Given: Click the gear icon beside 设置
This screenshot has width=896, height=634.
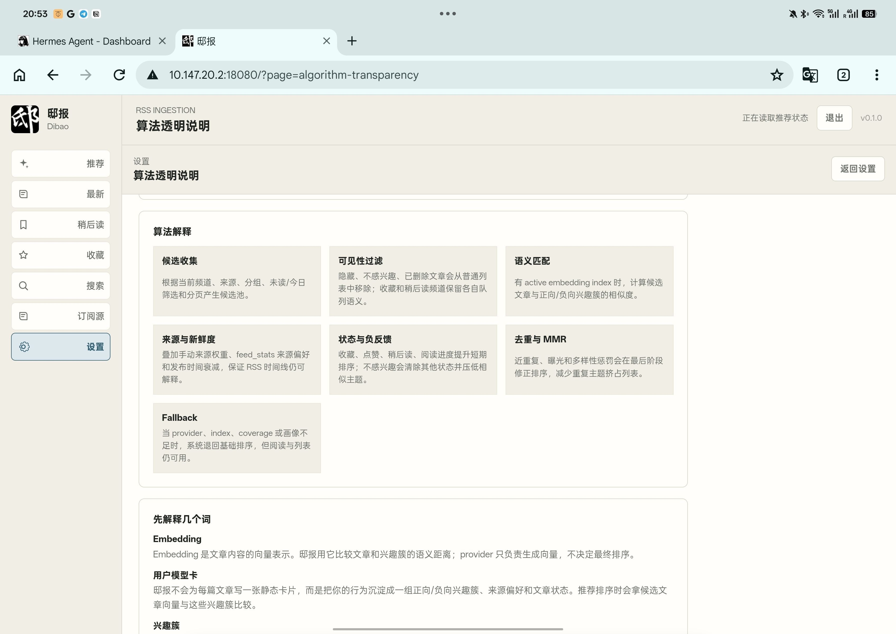Looking at the screenshot, I should tap(24, 347).
